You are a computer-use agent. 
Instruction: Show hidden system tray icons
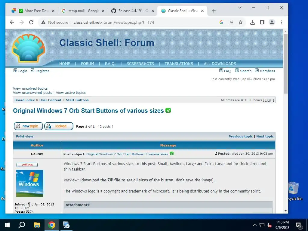[x=254, y=225]
